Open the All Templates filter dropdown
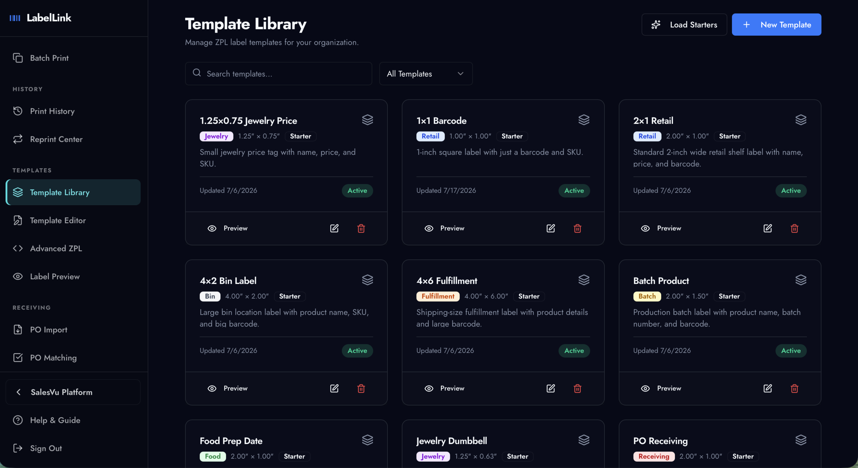This screenshot has width=858, height=468. click(426, 74)
